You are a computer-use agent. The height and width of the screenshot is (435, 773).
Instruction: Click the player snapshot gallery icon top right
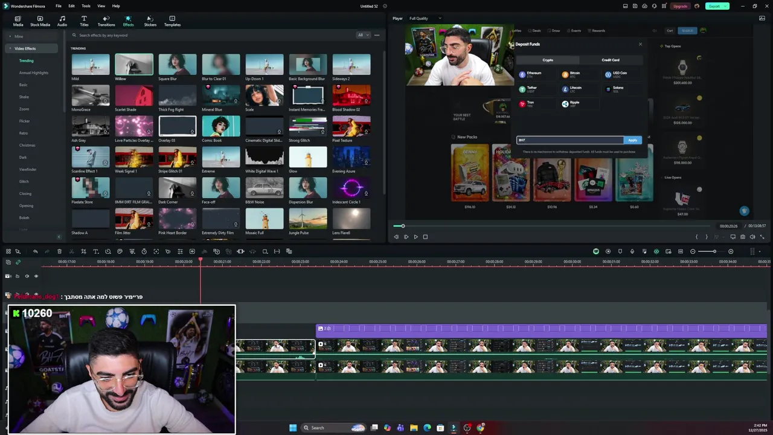pos(762,18)
